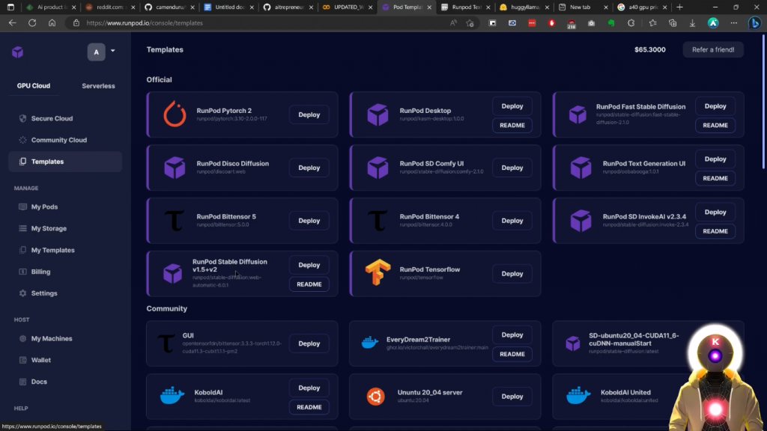Switch to the Serverless tab
Screen dimensions: 767x431
coord(98,86)
